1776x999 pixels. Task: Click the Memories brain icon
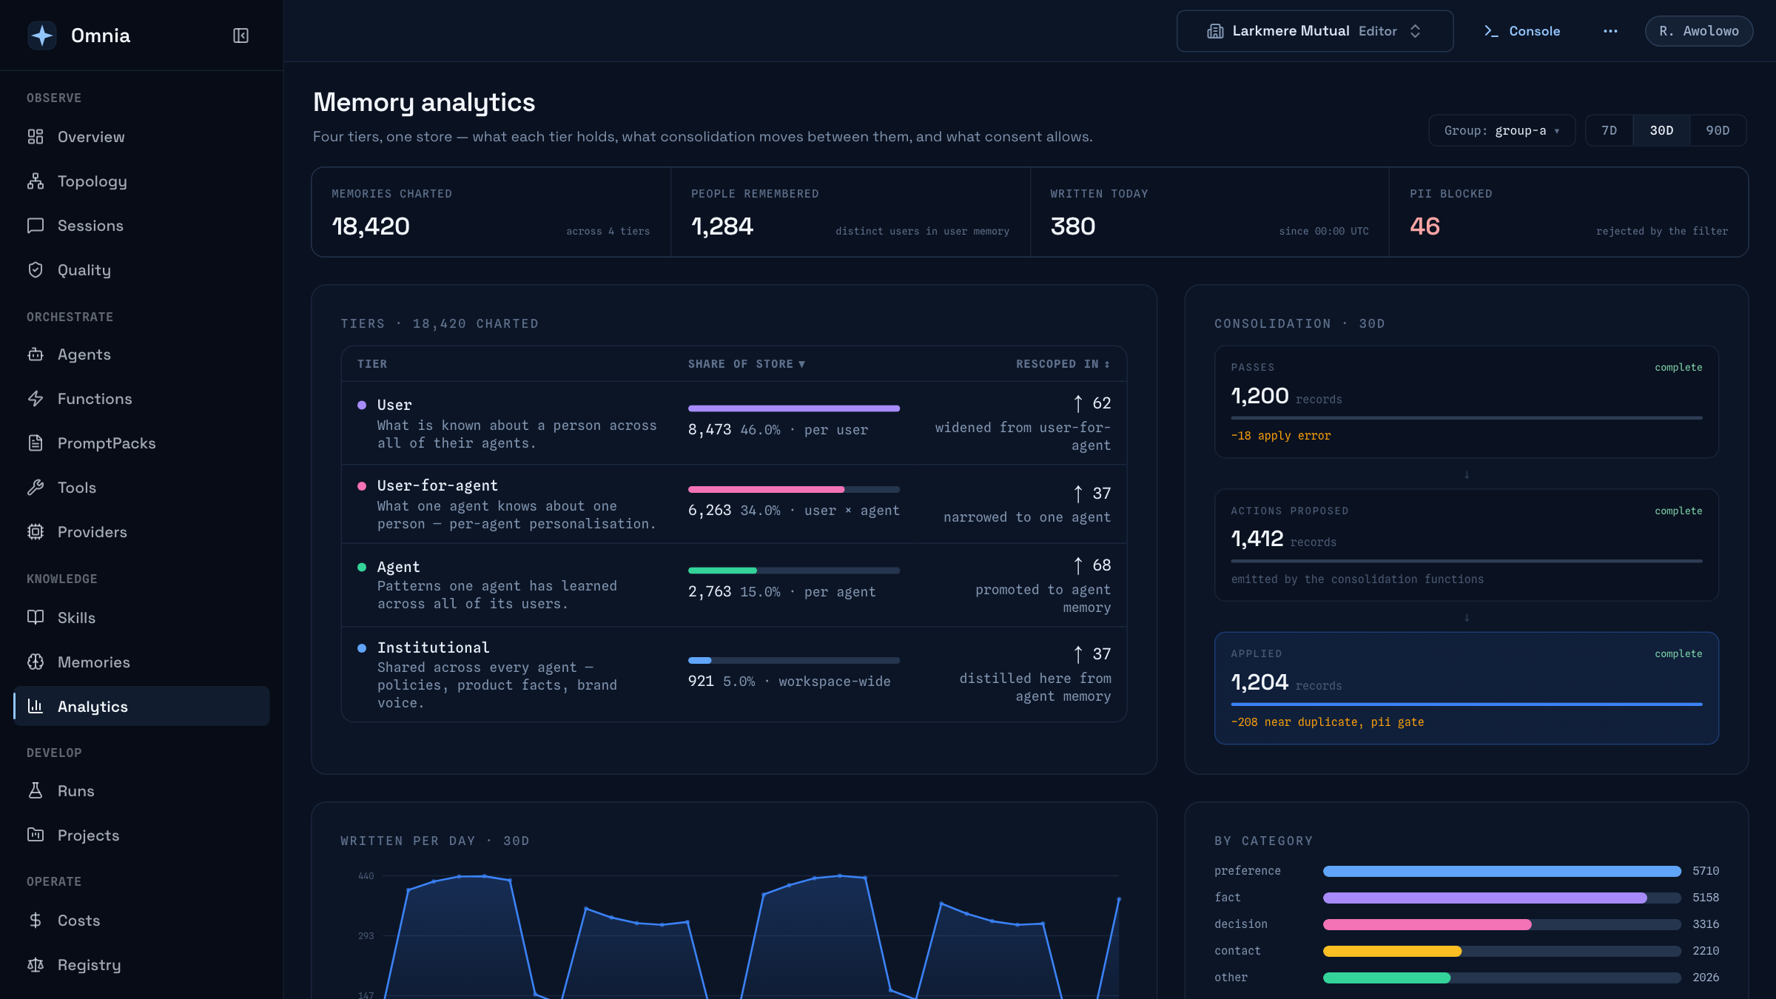point(36,662)
